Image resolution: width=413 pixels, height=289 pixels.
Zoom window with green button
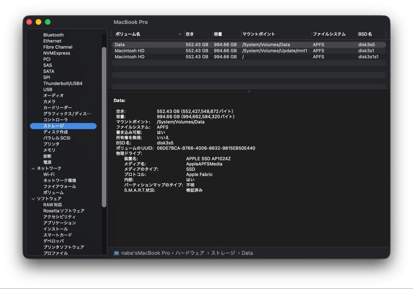(x=48, y=22)
